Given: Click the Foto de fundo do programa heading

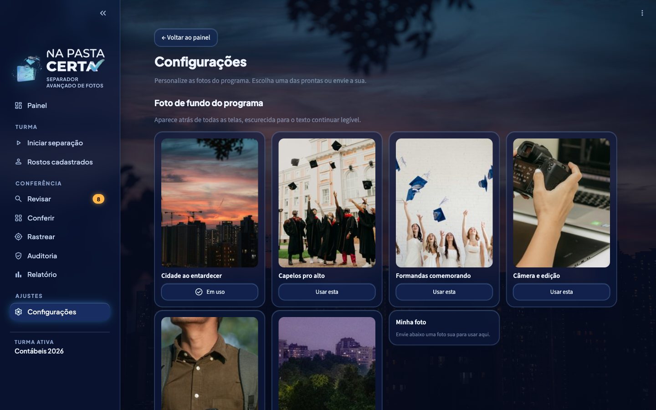Looking at the screenshot, I should (x=209, y=103).
